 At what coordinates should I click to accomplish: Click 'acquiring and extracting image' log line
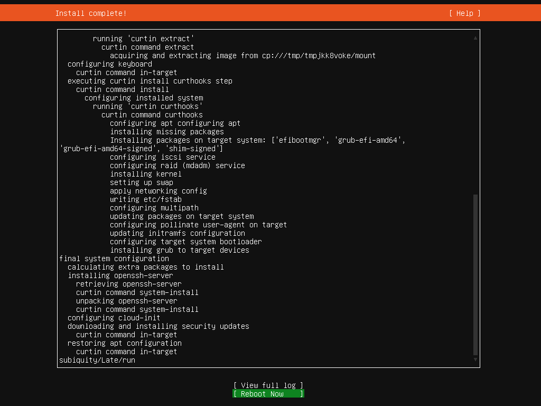[x=243, y=56]
